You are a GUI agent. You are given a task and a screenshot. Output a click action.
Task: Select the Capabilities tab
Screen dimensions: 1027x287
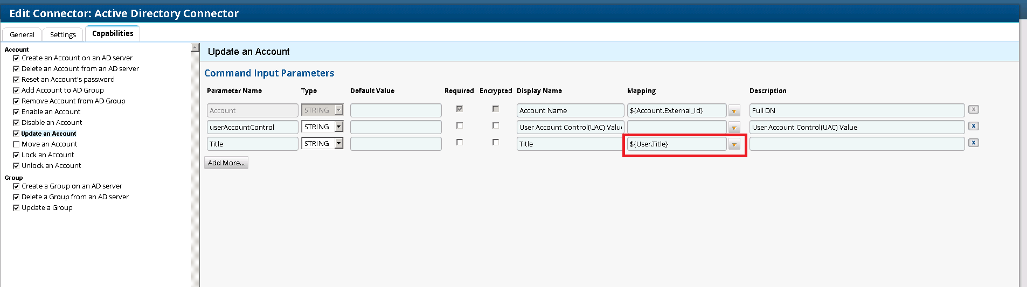(113, 33)
